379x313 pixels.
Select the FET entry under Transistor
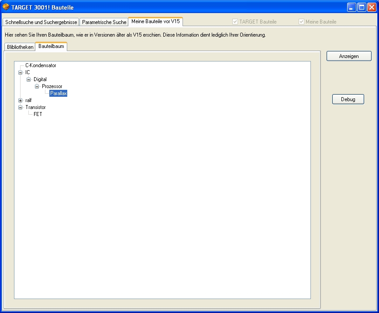(x=38, y=114)
